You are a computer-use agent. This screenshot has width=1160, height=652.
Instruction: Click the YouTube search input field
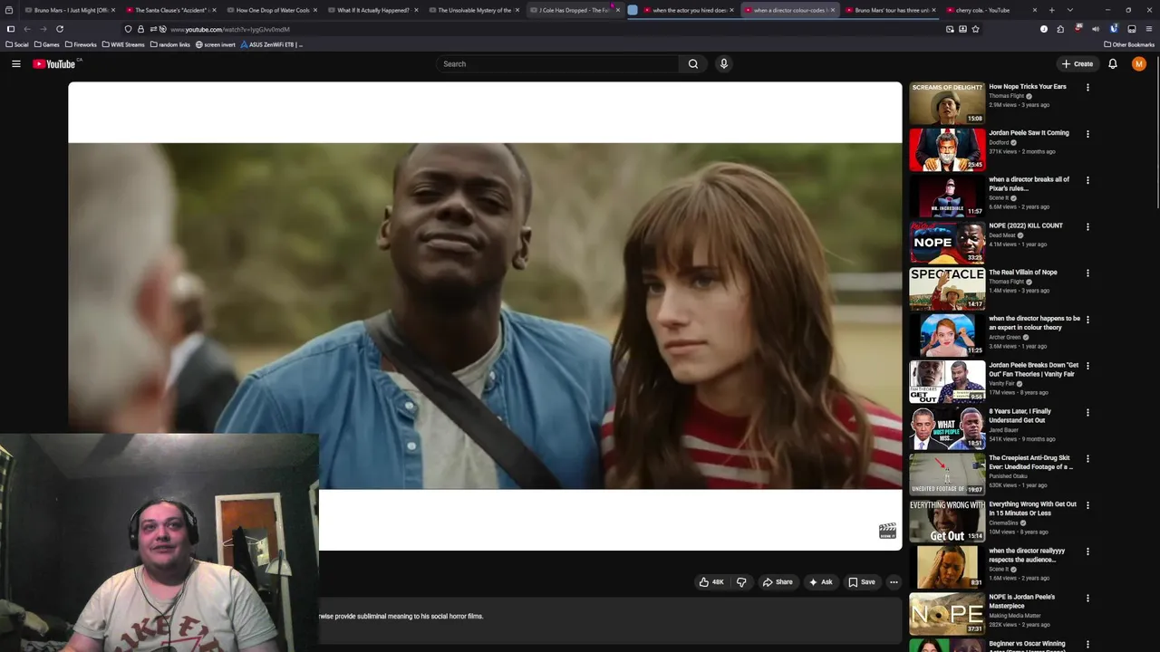(x=558, y=63)
